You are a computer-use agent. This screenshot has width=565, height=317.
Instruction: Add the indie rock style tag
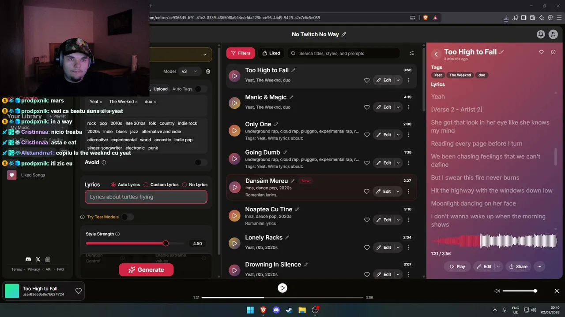coord(188,123)
